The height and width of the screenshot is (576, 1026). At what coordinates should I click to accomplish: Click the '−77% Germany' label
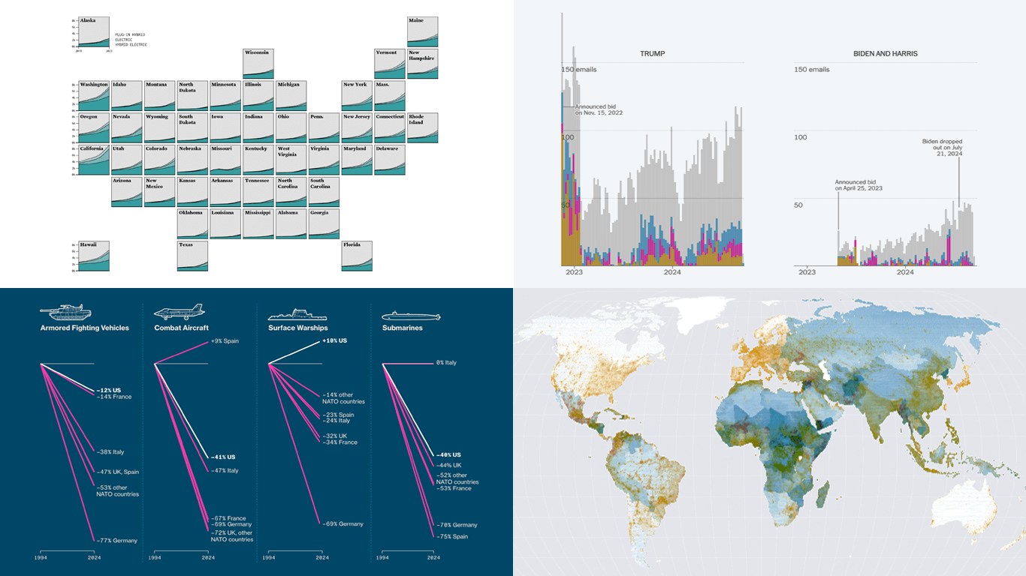coord(117,541)
